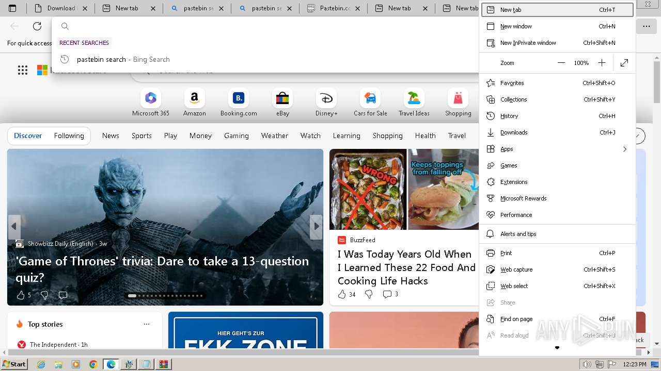This screenshot has height=371, width=661.
Task: Open the Amazon quick link icon
Action: pos(195,98)
